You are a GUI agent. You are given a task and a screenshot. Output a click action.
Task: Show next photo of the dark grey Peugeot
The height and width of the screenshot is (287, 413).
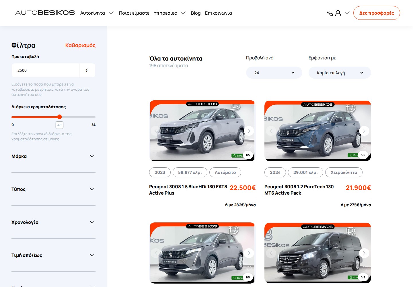point(249,253)
